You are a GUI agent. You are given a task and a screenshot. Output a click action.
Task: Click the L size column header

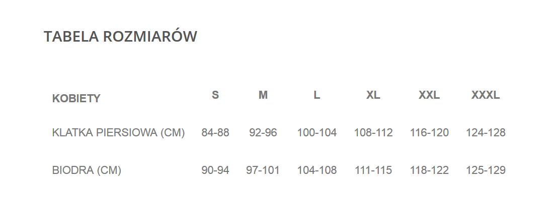point(317,95)
